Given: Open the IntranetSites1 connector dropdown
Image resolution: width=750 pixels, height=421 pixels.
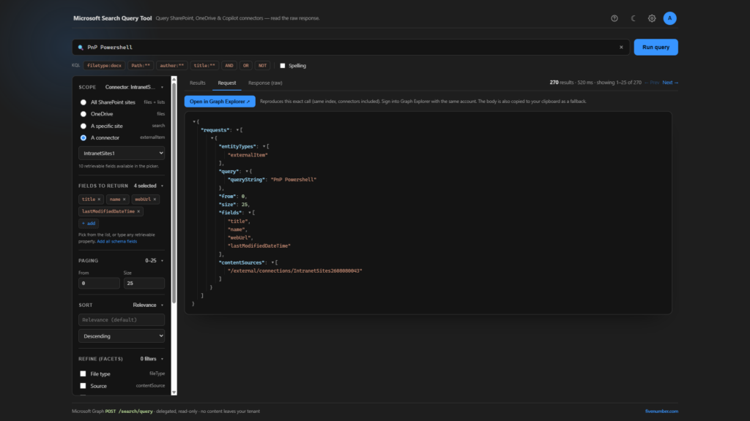Looking at the screenshot, I should point(122,153).
